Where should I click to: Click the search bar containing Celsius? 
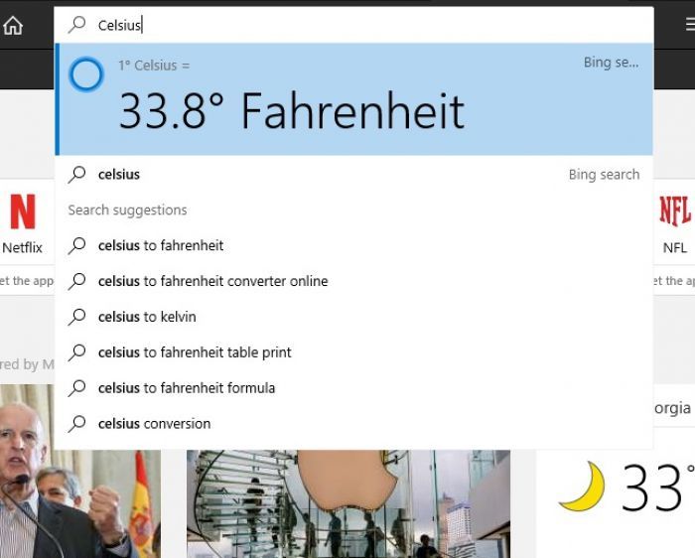click(x=353, y=25)
